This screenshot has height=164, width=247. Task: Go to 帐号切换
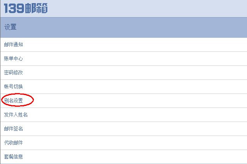pyautogui.click(x=14, y=86)
